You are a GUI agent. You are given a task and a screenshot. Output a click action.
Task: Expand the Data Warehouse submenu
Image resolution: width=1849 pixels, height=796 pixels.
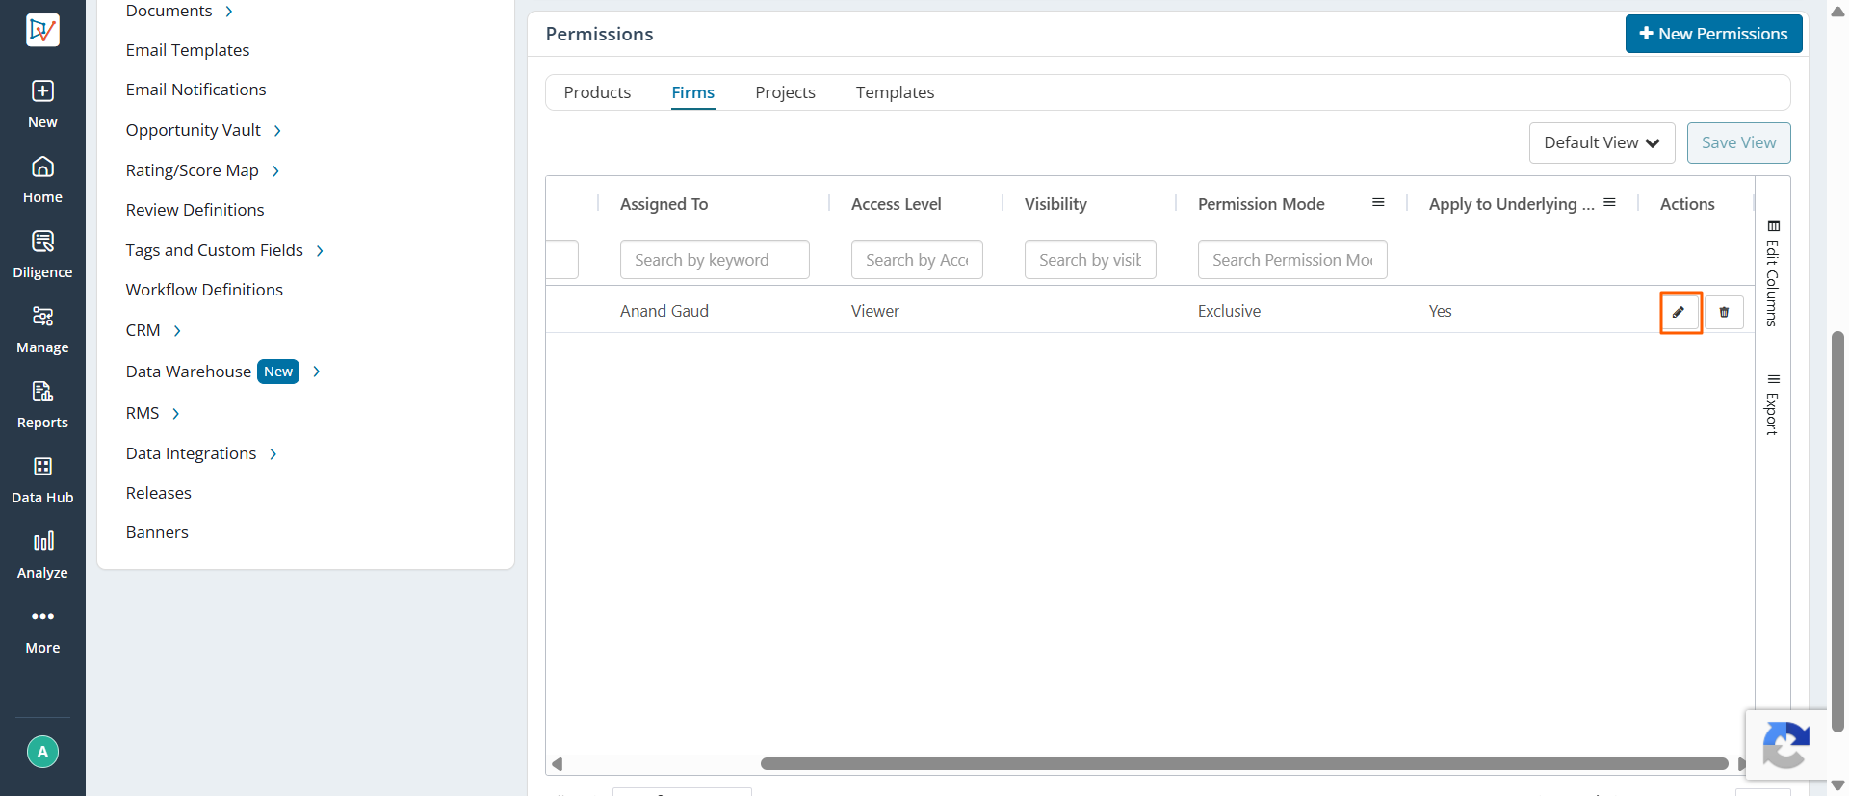point(316,372)
